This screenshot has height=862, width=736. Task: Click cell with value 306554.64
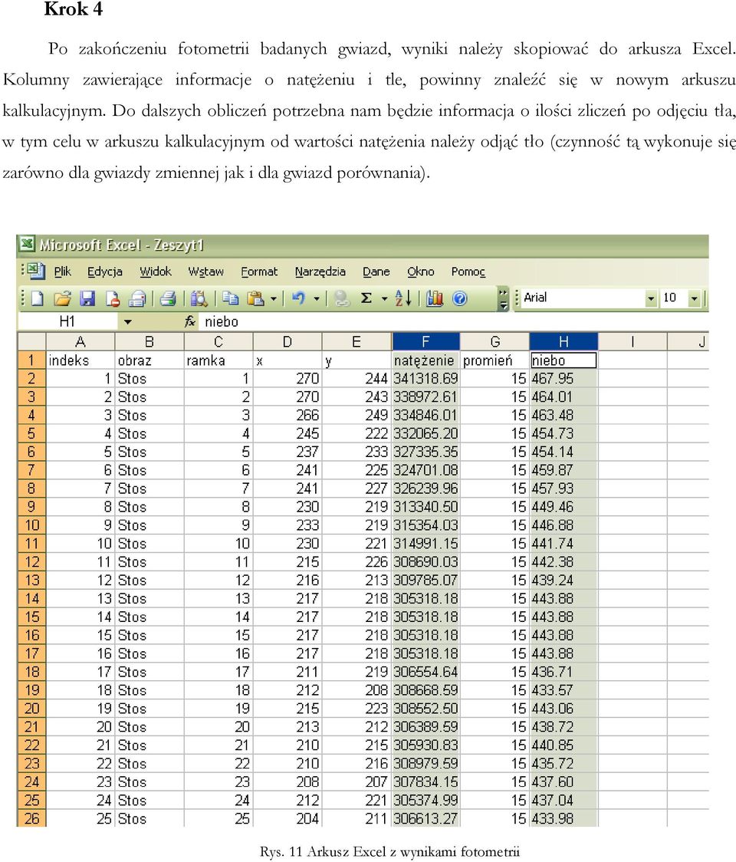[x=426, y=672]
